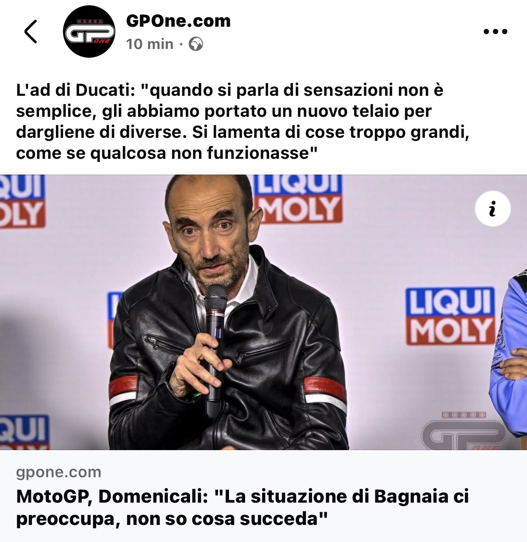
Task: Click the Liqui Moly logo behind speaker's head
Action: click(x=298, y=199)
